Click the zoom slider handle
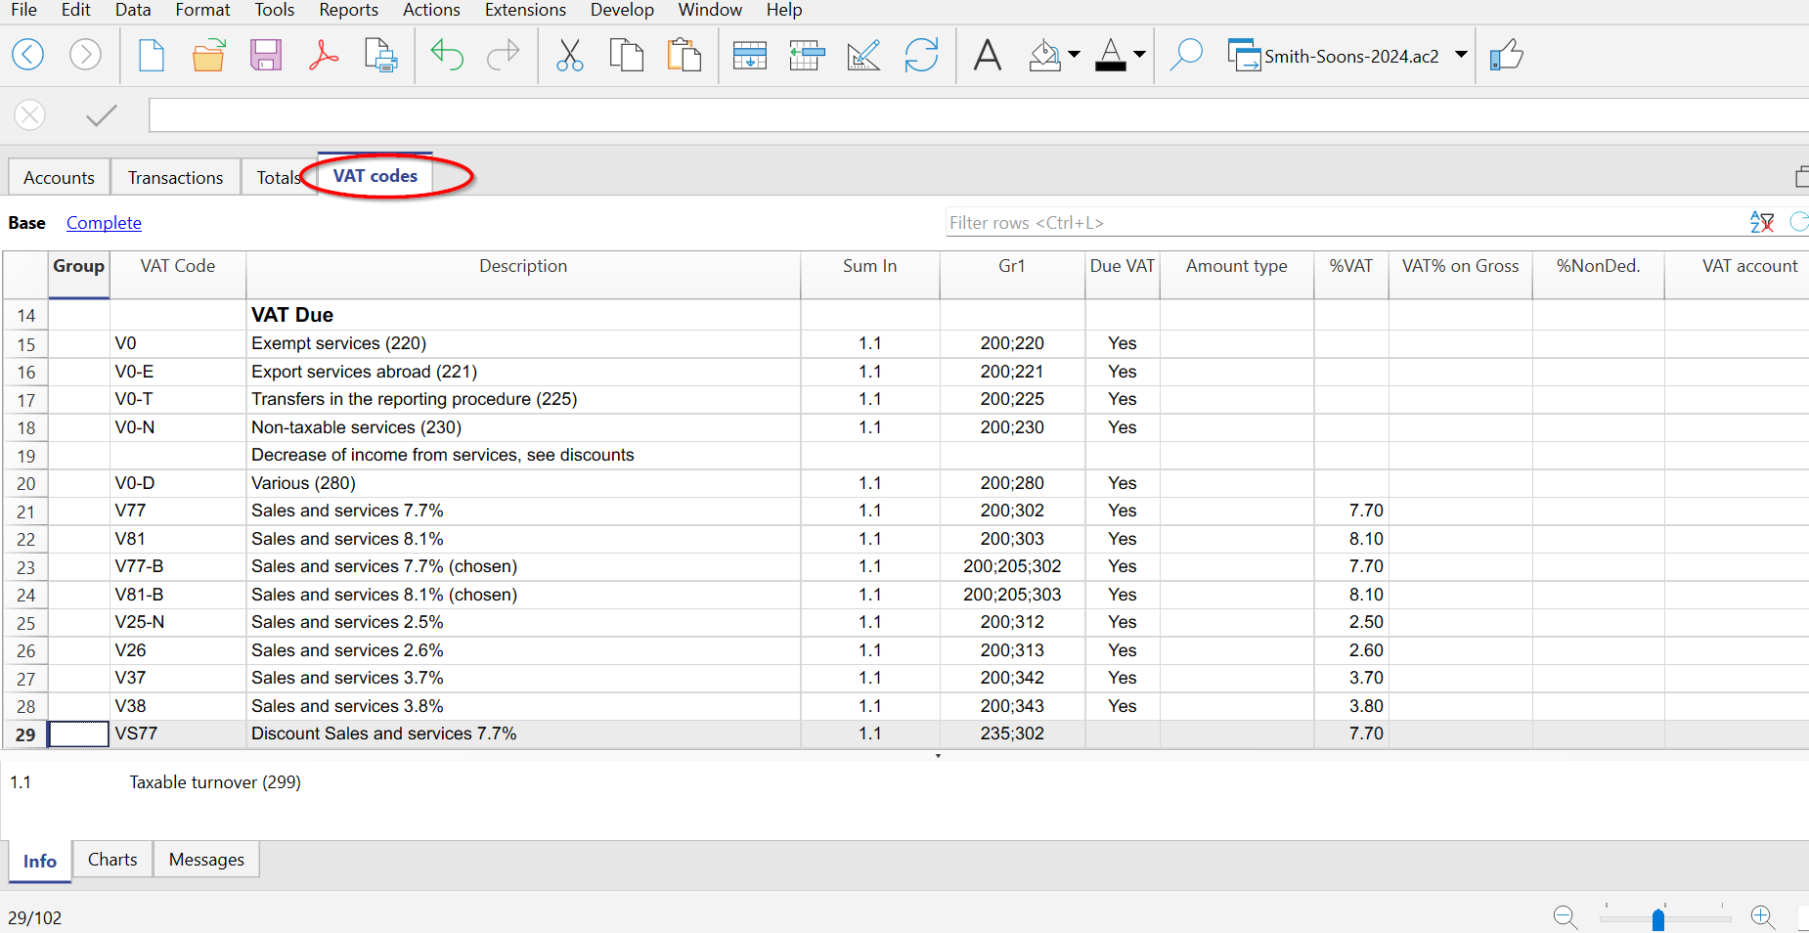This screenshot has height=933, width=1809. click(x=1658, y=919)
